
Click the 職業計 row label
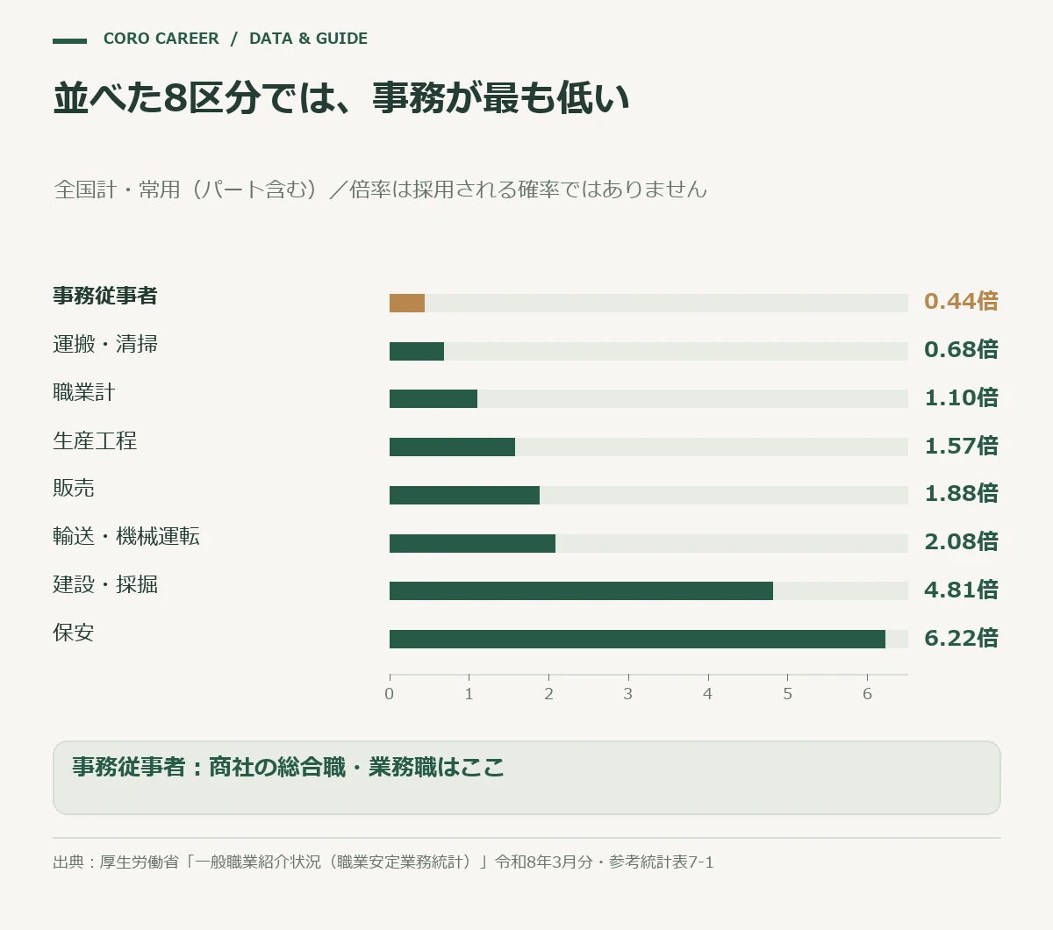[x=84, y=392]
